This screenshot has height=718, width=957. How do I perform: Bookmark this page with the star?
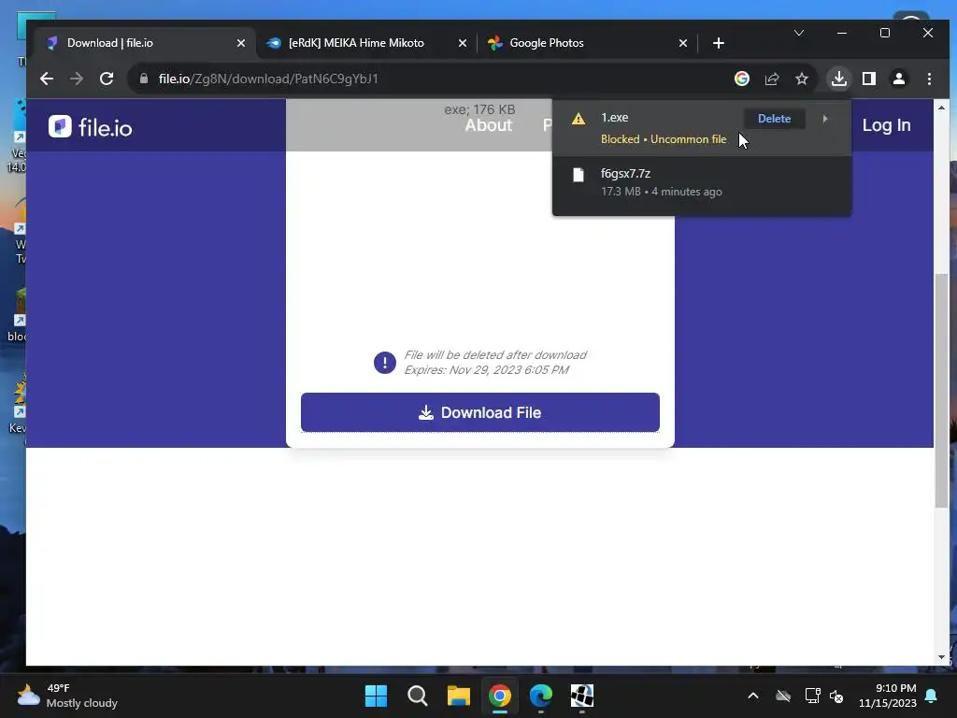[x=801, y=79]
